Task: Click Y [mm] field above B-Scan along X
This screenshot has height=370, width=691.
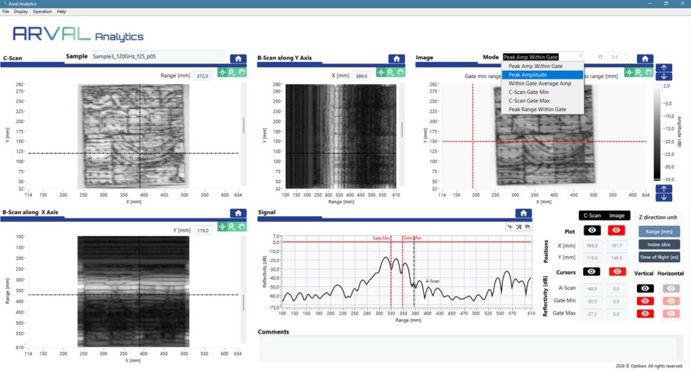Action: [x=204, y=230]
